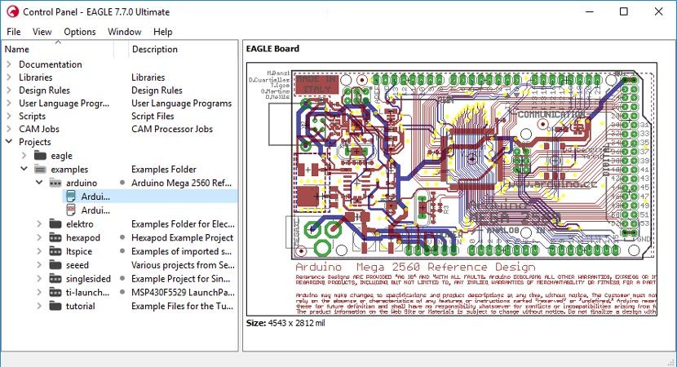The width and height of the screenshot is (677, 367).
Task: Open the Help menu
Action: point(163,32)
